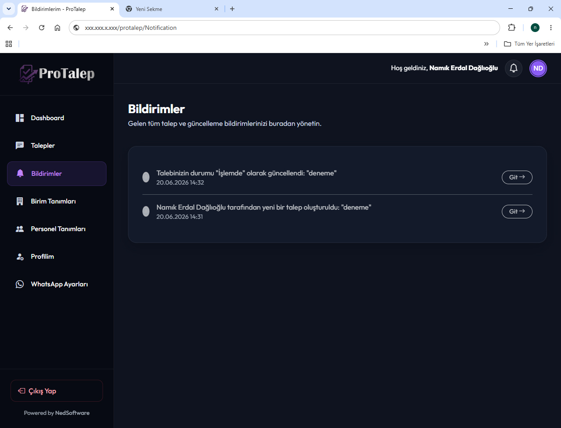This screenshot has width=561, height=428.
Task: Open the Chrome three-dot menu
Action: [551, 28]
